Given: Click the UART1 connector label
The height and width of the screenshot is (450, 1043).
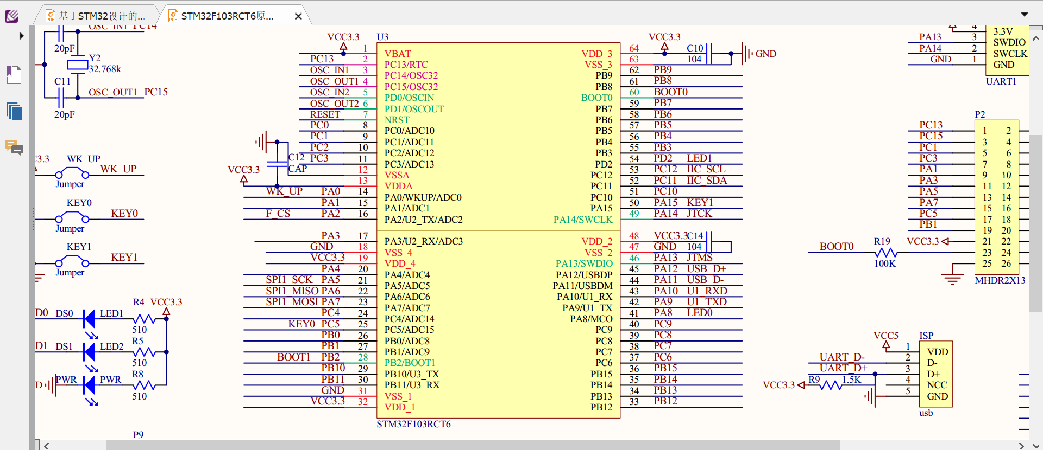Looking at the screenshot, I should (1001, 81).
